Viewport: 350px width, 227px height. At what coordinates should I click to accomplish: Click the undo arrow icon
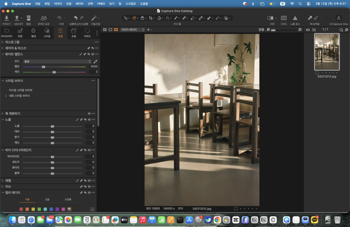click(x=76, y=18)
